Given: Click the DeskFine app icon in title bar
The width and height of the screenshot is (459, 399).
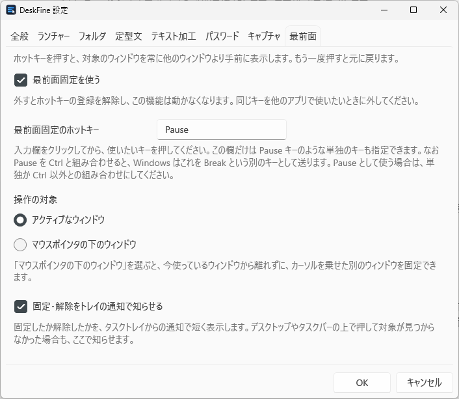Looking at the screenshot, I should (x=11, y=10).
